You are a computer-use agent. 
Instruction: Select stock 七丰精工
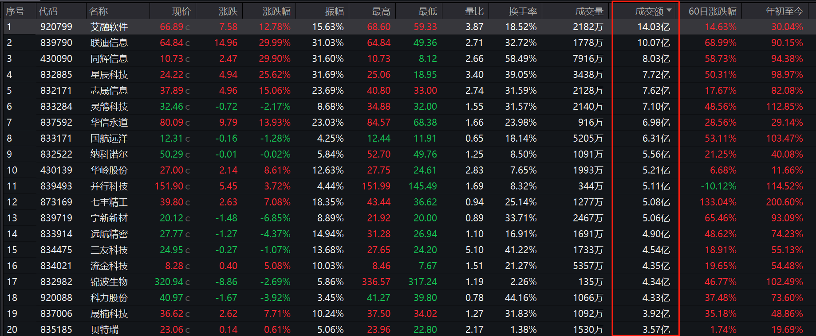(109, 202)
